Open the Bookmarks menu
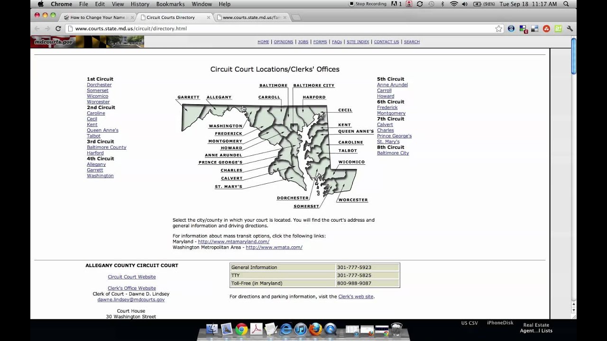This screenshot has height=341, width=607. click(171, 4)
